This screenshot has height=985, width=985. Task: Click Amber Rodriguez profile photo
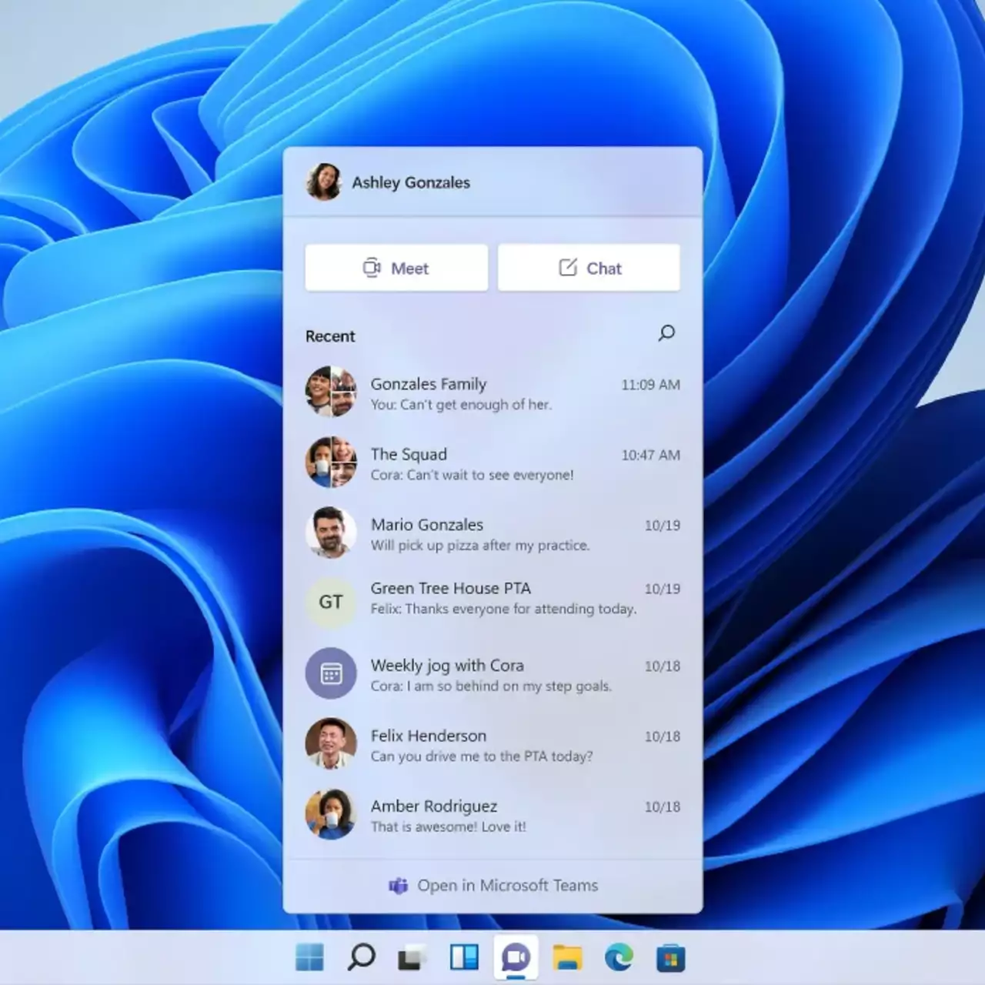click(x=331, y=813)
